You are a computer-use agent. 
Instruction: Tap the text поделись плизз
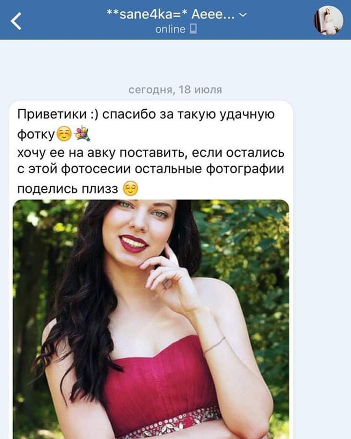pyautogui.click(x=68, y=189)
